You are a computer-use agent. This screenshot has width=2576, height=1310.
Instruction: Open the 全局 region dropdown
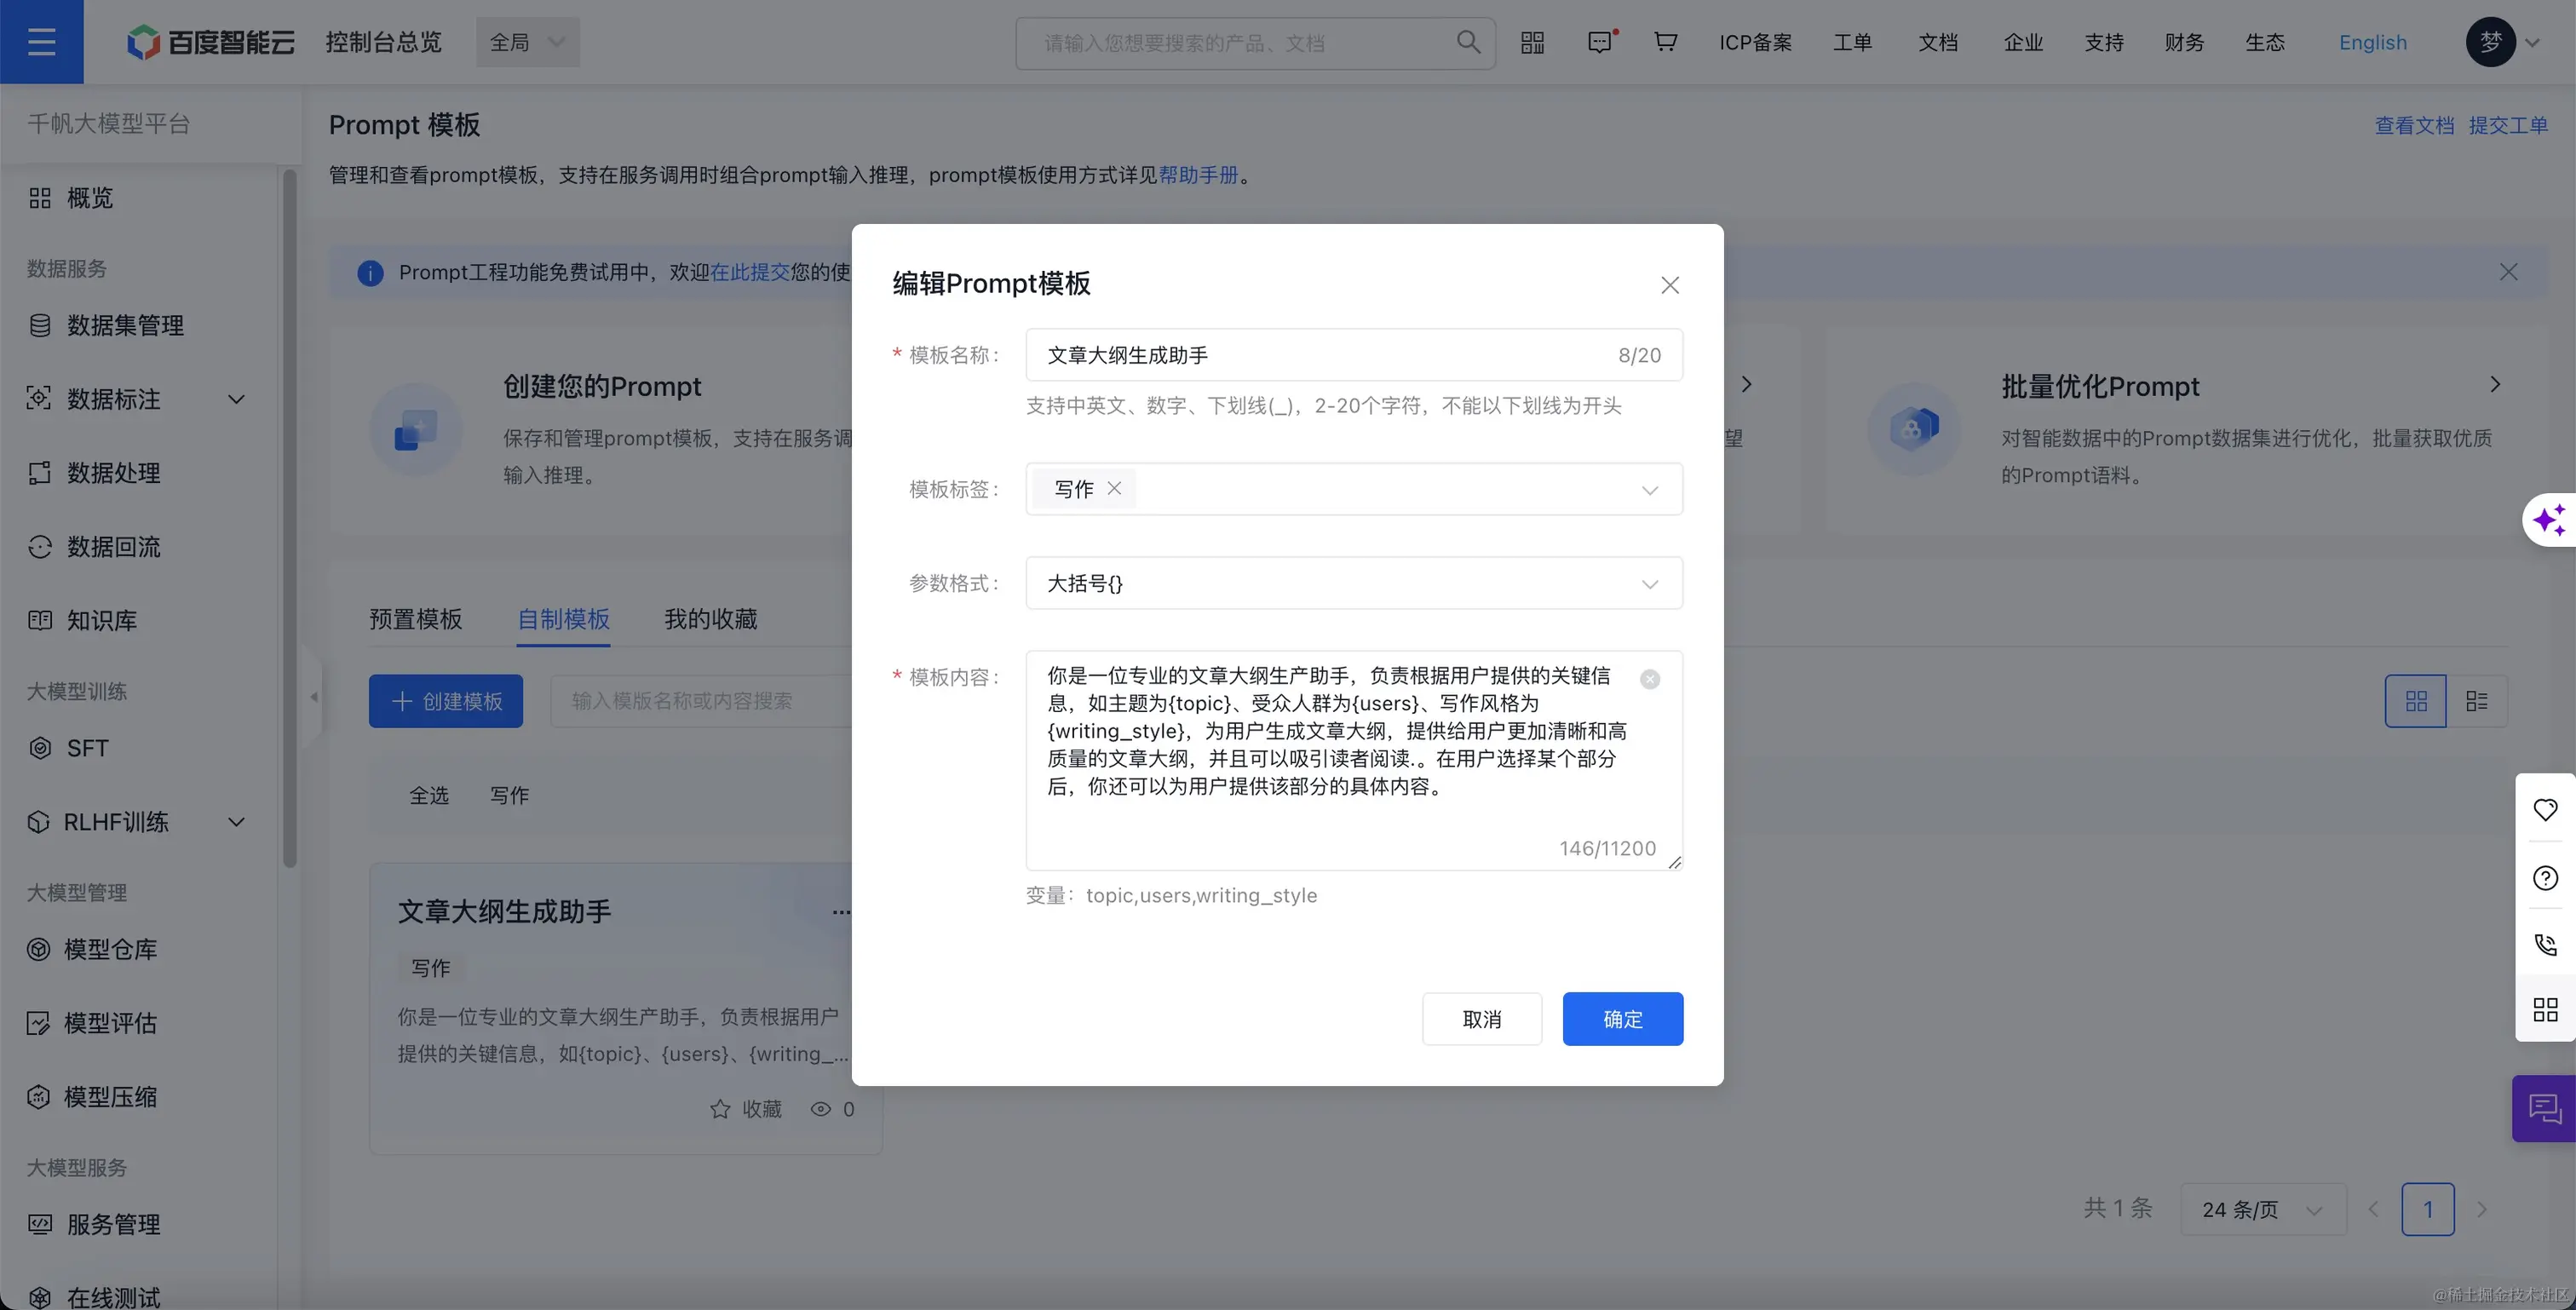527,42
